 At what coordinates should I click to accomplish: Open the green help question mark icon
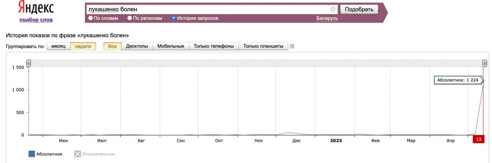(292, 46)
